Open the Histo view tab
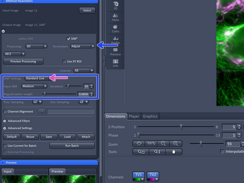This screenshot has height=183, width=244. [115, 17]
